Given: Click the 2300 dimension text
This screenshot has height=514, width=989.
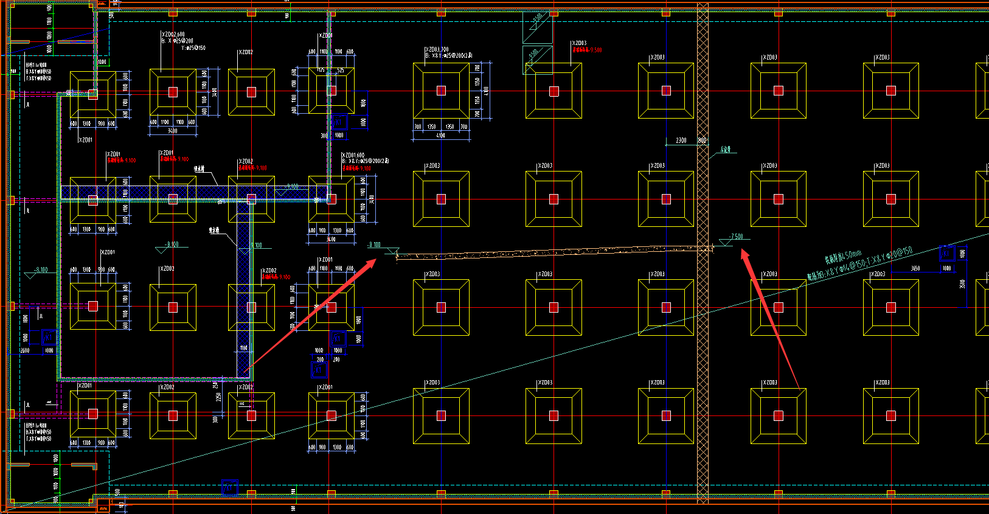Looking at the screenshot, I should coord(681,141).
